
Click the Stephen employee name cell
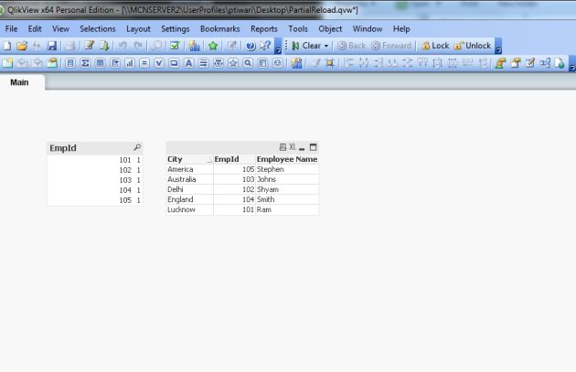pyautogui.click(x=287, y=169)
